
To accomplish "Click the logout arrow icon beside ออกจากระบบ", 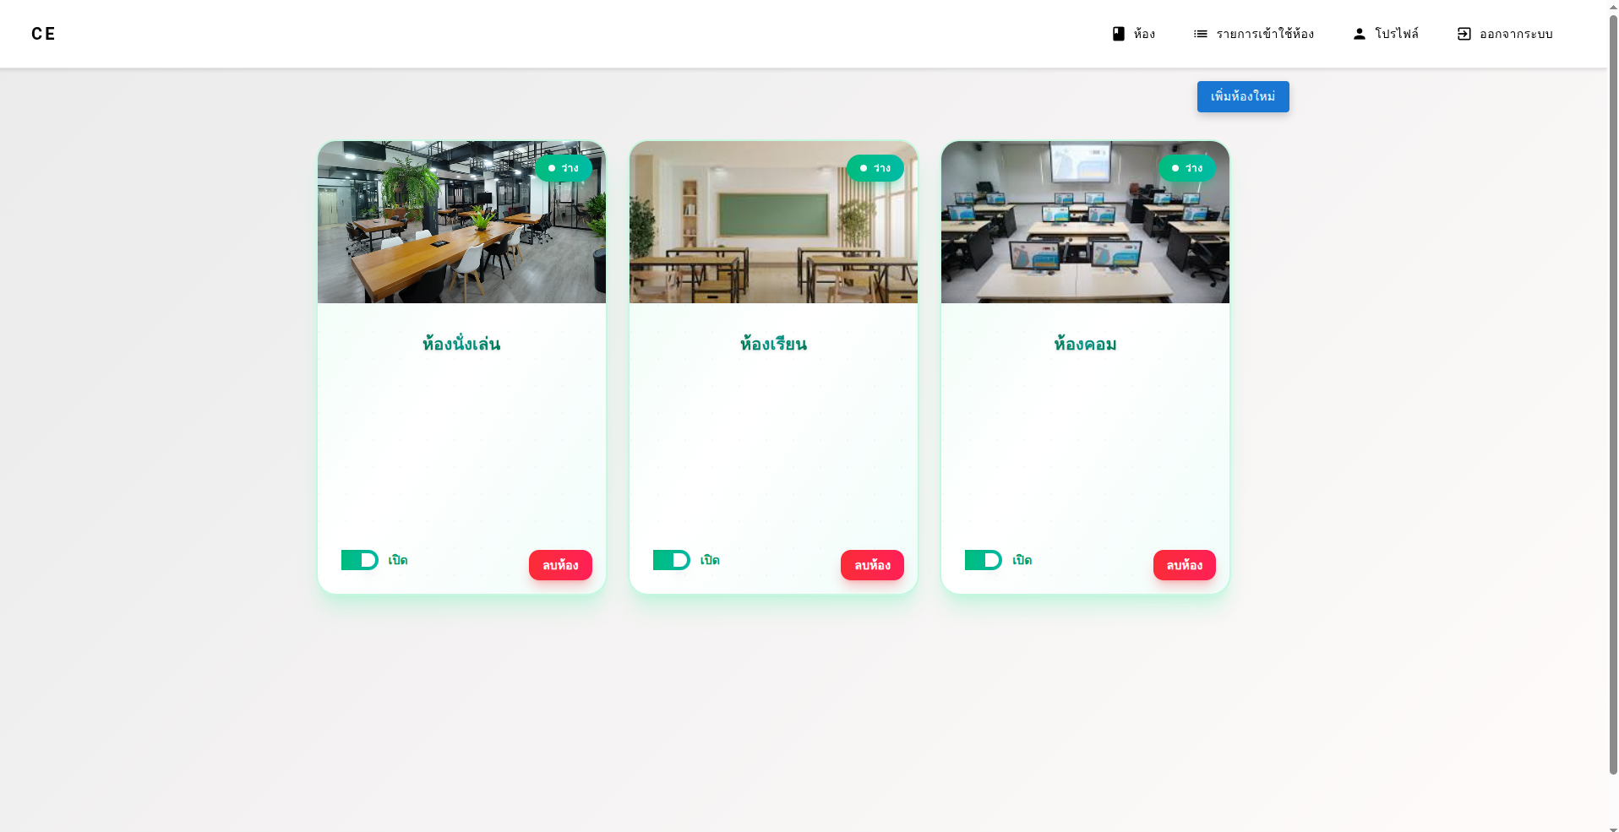I will pyautogui.click(x=1463, y=34).
